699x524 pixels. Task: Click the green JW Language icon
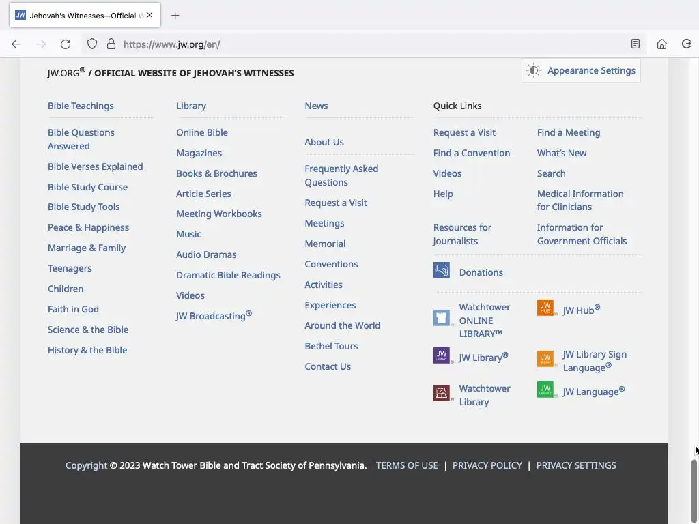(x=545, y=390)
